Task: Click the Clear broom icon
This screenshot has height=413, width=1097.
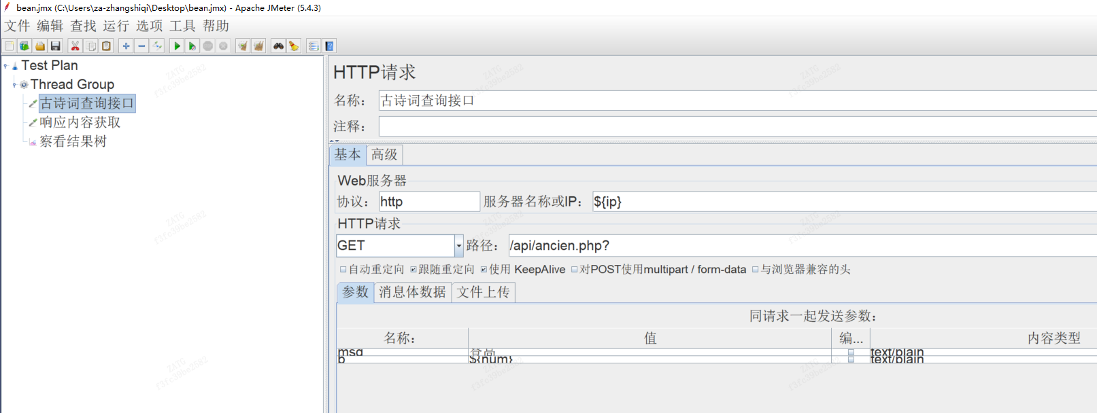Action: point(243,46)
